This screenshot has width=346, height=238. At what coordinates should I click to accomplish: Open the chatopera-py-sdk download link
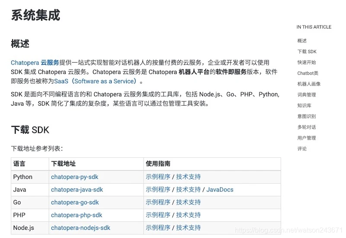(x=74, y=177)
